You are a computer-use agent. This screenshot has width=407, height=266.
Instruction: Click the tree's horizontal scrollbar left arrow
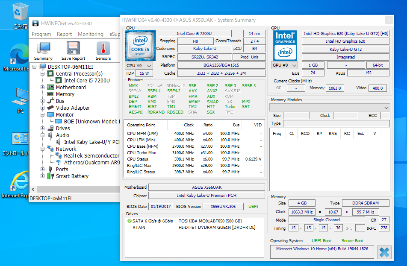(32, 189)
